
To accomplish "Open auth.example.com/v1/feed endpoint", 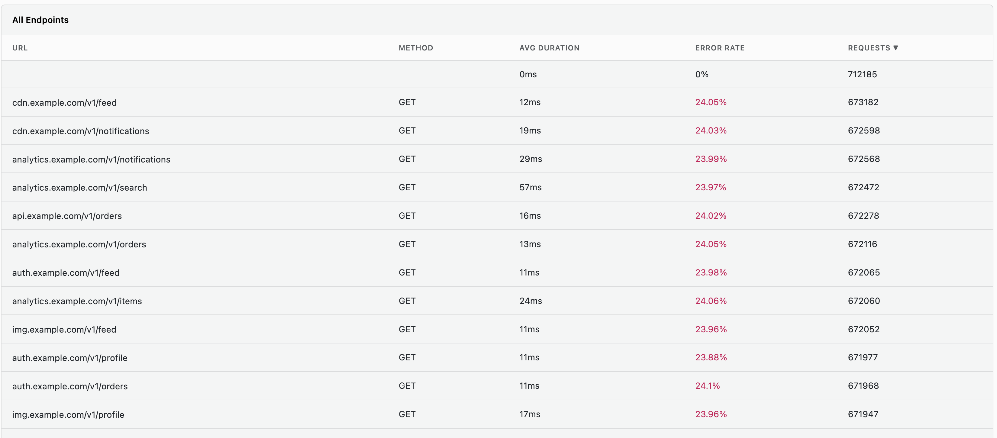I will [66, 273].
